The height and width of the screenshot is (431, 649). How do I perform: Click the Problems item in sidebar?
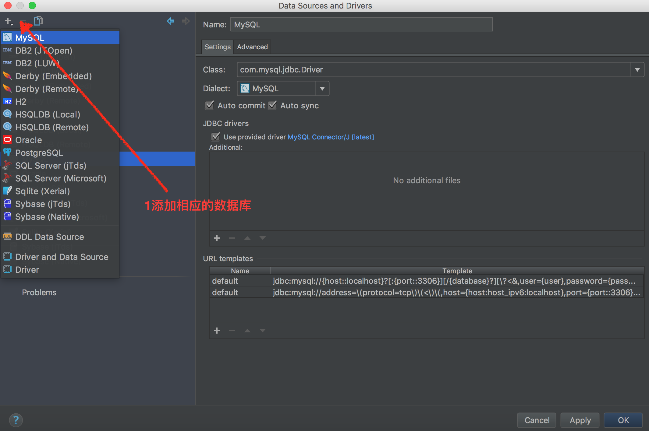pos(39,292)
